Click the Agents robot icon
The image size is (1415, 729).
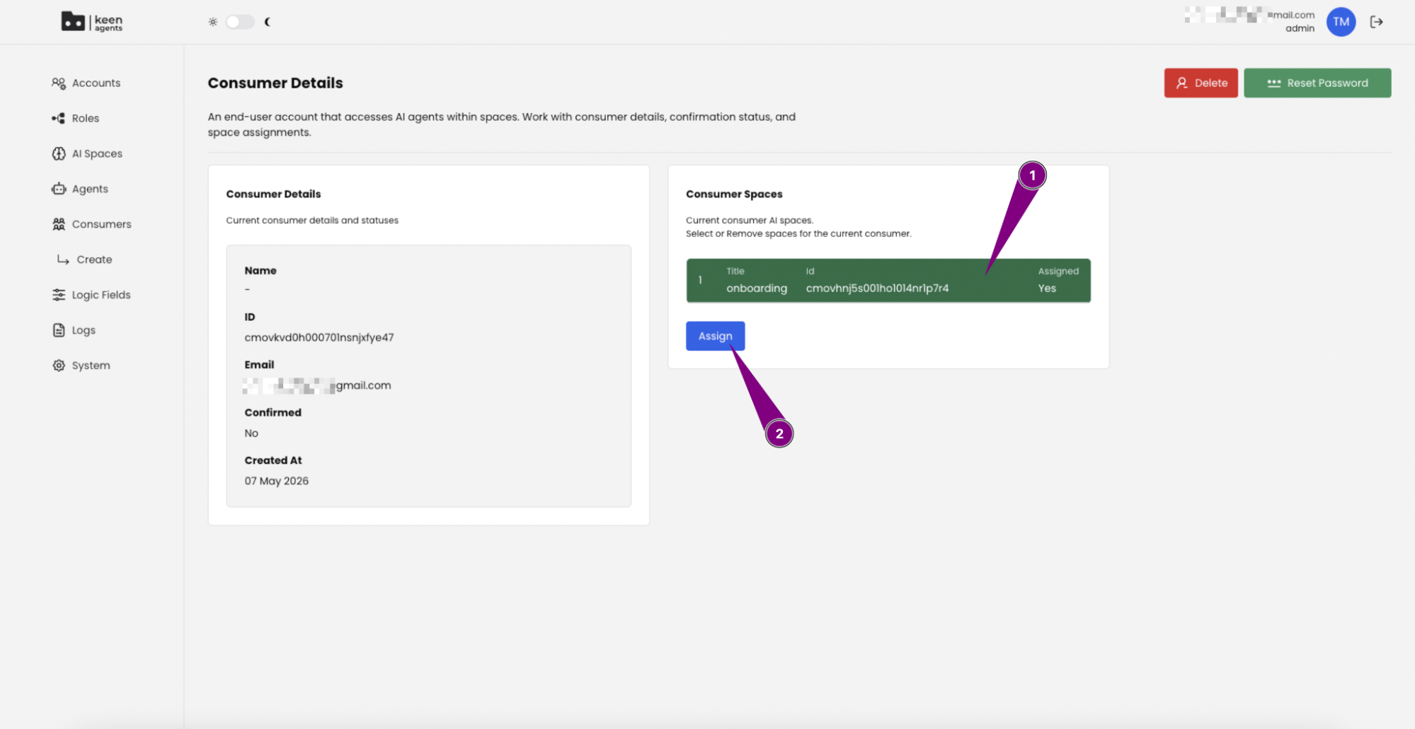(59, 189)
